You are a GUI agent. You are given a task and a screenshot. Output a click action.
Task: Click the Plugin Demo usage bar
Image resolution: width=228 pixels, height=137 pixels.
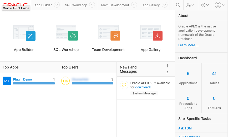point(34,83)
